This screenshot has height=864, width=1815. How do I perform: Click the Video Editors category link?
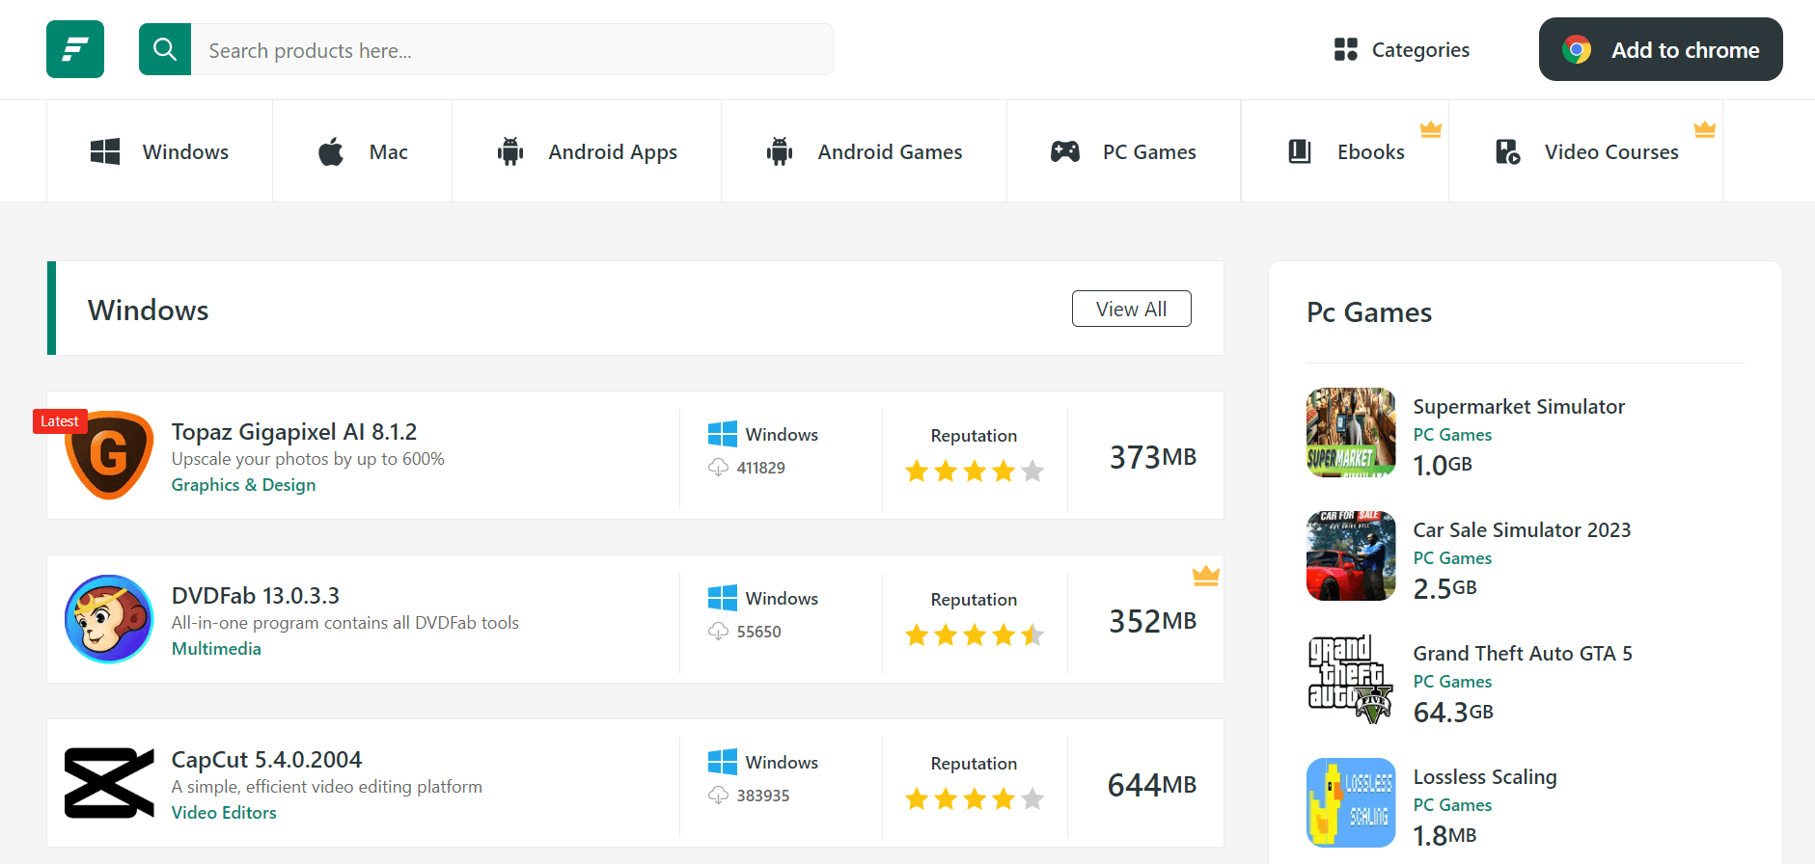pyautogui.click(x=224, y=813)
